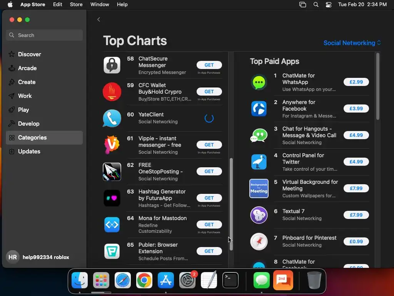This screenshot has height=296, width=394.
Task: Buy Pinboard for Pinterest for £0.99
Action: pyautogui.click(x=356, y=241)
